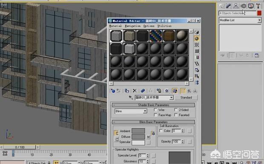Click Assign Material to Selection icon
This screenshot has width=264, height=164.
[x=127, y=91]
